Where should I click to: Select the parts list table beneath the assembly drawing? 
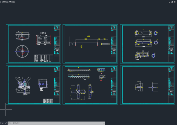48,101
